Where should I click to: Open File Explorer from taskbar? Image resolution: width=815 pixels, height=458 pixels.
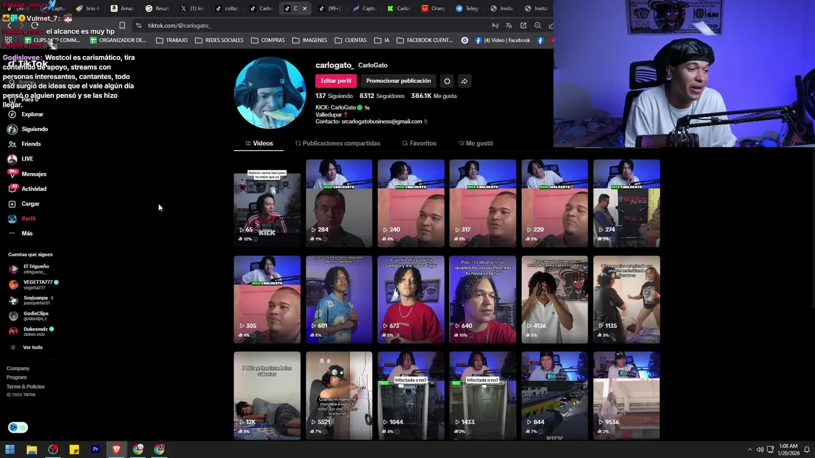pos(31,450)
